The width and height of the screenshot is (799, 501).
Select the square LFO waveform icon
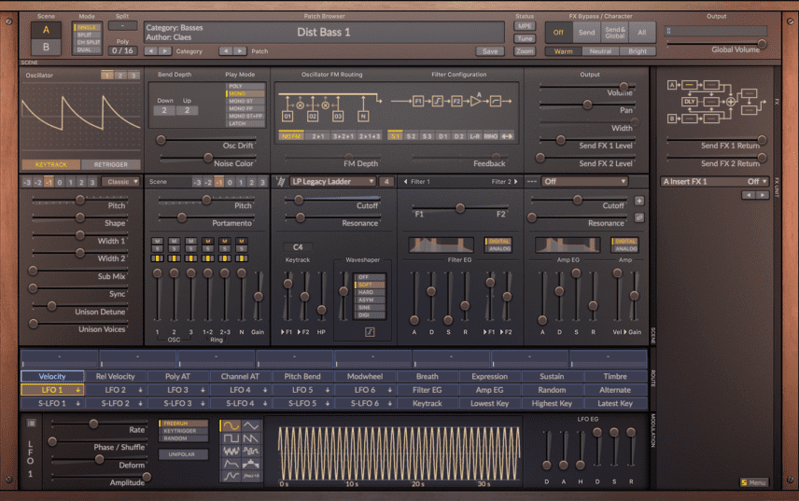tap(231, 438)
